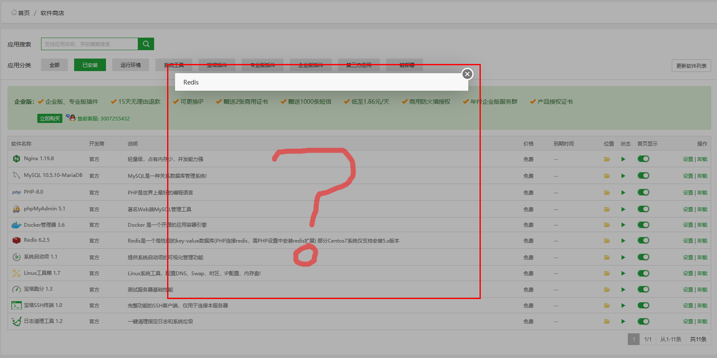Open folder location for 日志清理工具
The width and height of the screenshot is (717, 358).
pyautogui.click(x=606, y=322)
